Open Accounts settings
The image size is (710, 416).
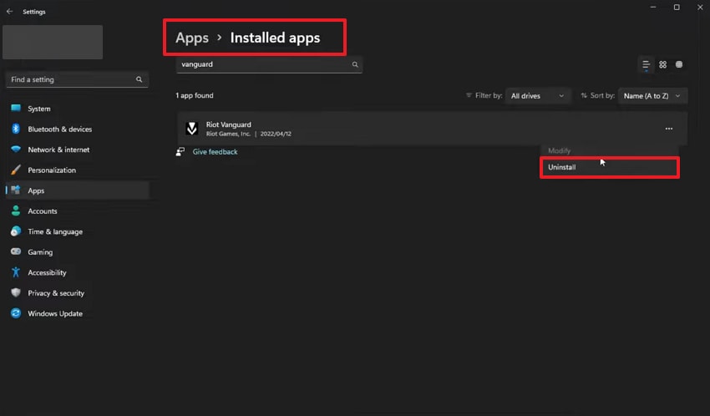[78, 211]
